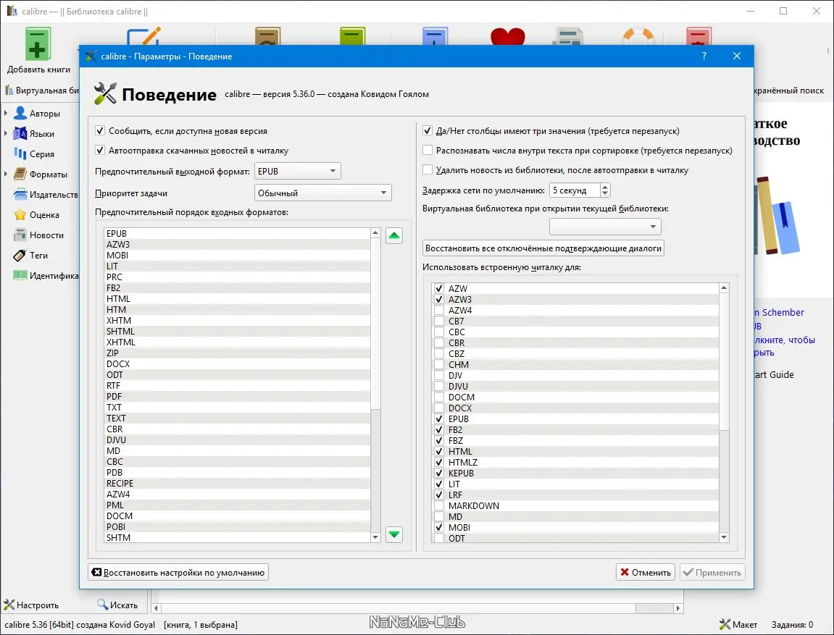Screen dimensions: 834x635
Task: Click the Rating star icon
Action: tap(20, 214)
